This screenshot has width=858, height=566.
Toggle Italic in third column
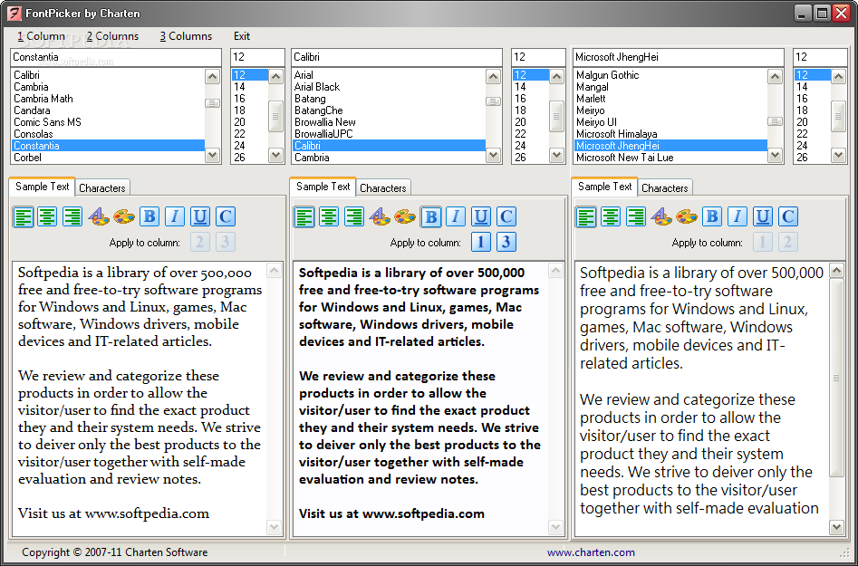pos(737,216)
